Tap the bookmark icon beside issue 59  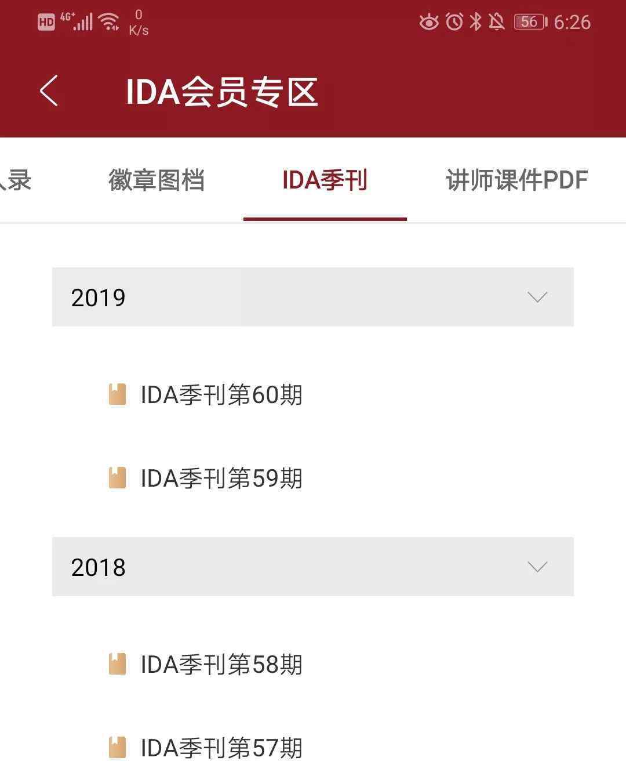(118, 478)
